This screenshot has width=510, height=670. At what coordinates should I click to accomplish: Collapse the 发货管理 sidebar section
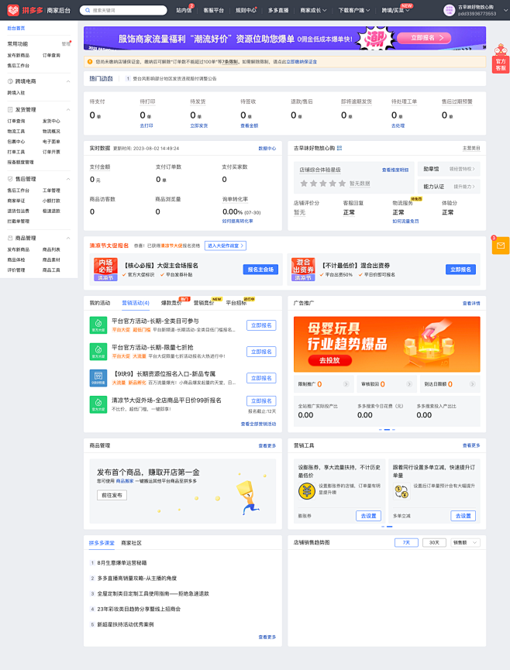pos(68,110)
